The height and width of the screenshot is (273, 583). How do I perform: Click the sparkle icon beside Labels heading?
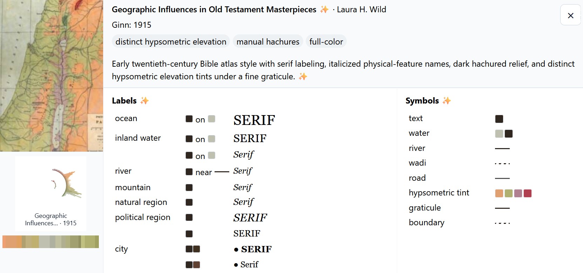pyautogui.click(x=144, y=101)
